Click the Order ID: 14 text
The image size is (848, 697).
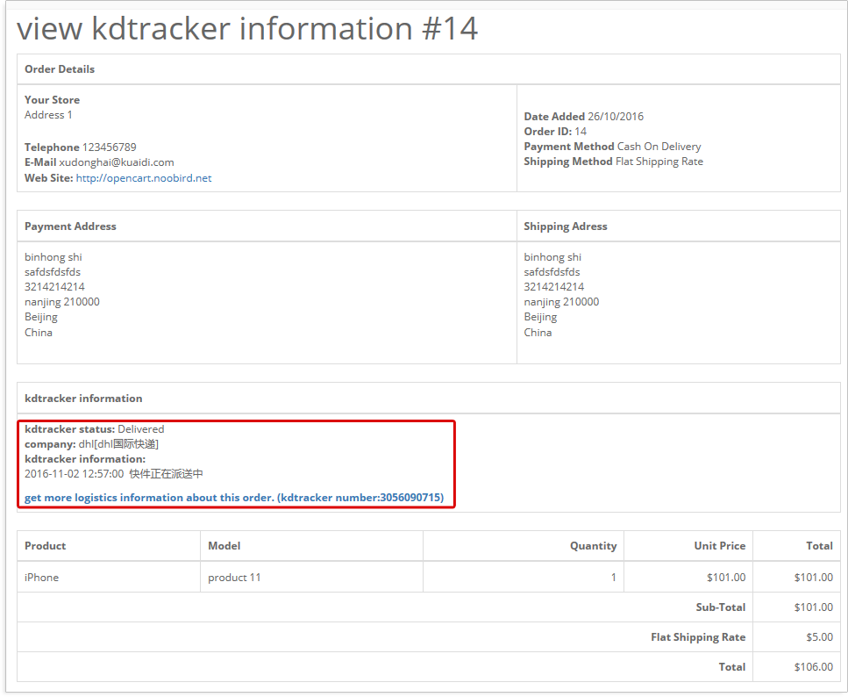555,132
